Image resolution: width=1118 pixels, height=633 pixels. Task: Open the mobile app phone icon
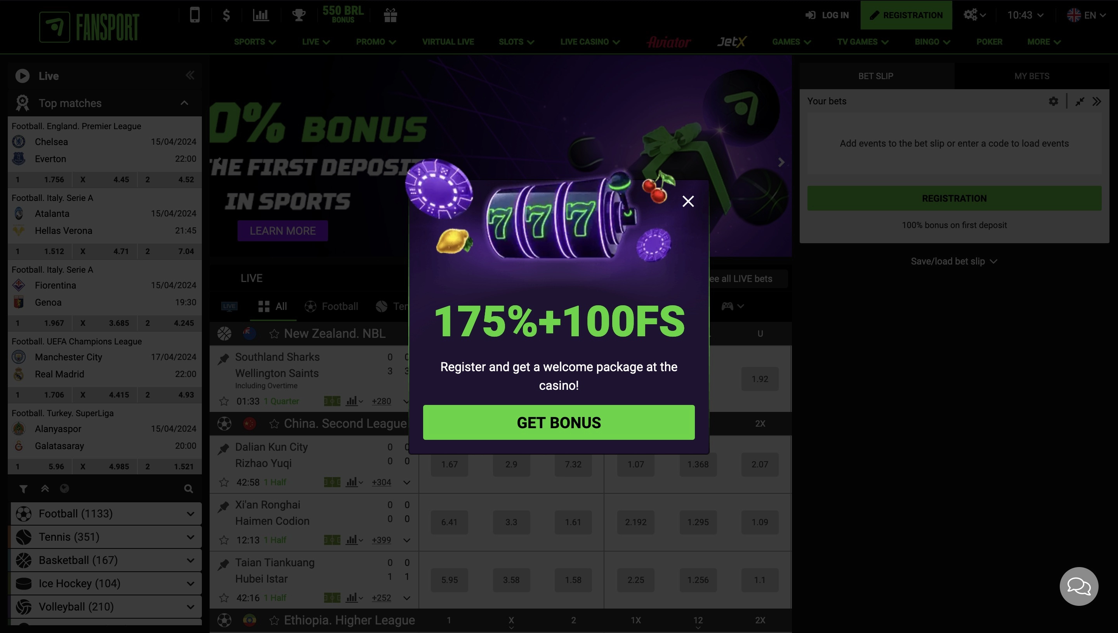(194, 15)
